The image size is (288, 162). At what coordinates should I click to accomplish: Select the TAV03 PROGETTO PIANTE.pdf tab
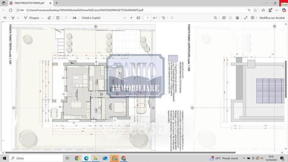click(29, 3)
